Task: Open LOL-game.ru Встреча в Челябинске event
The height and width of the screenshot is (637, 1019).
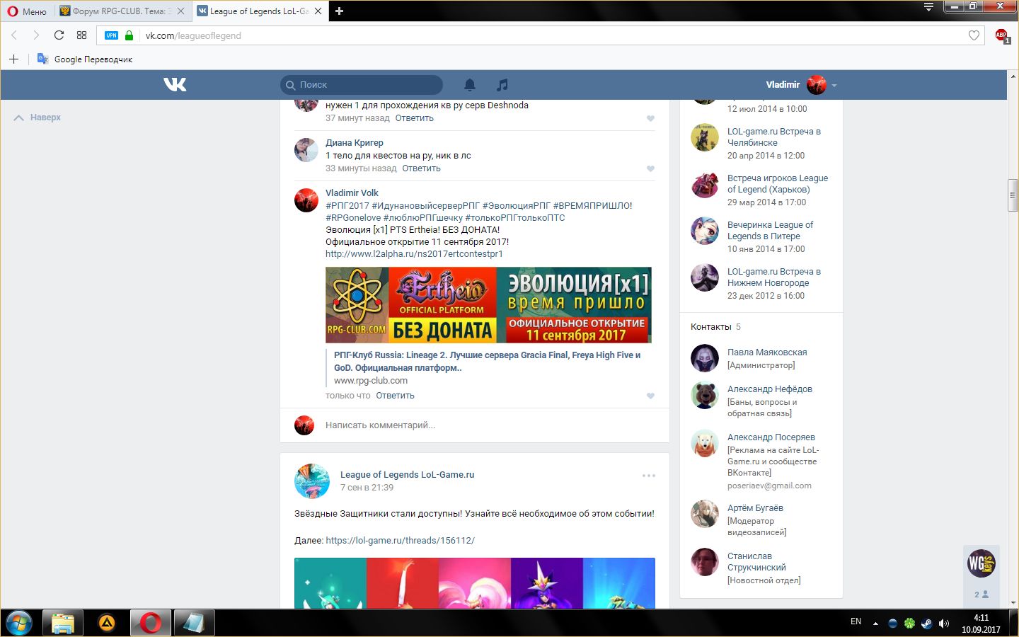Action: coord(774,137)
